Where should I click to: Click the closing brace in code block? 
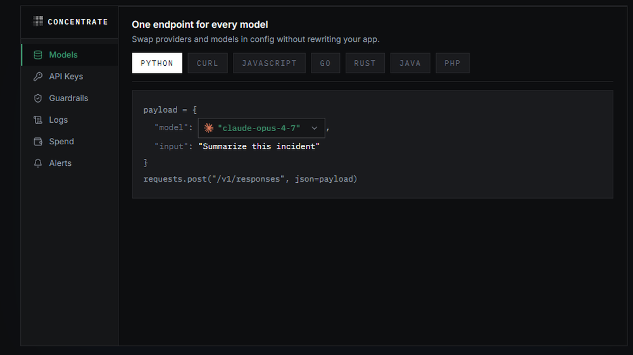pos(146,163)
